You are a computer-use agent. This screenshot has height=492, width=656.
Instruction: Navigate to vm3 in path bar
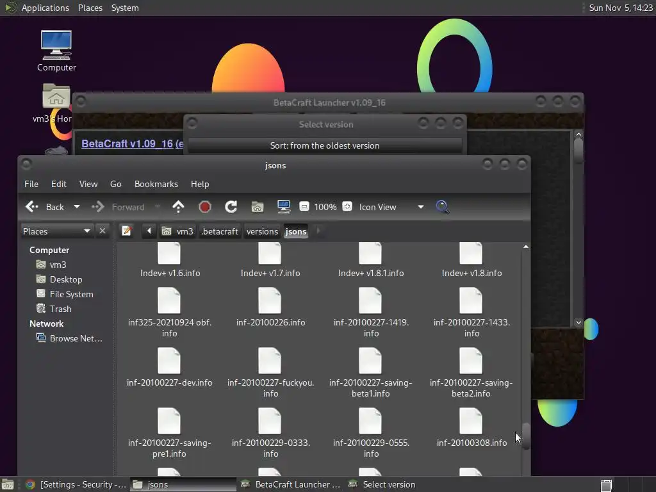[x=178, y=231]
